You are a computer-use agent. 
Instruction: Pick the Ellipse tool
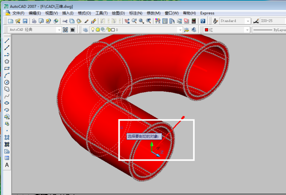point(7,103)
